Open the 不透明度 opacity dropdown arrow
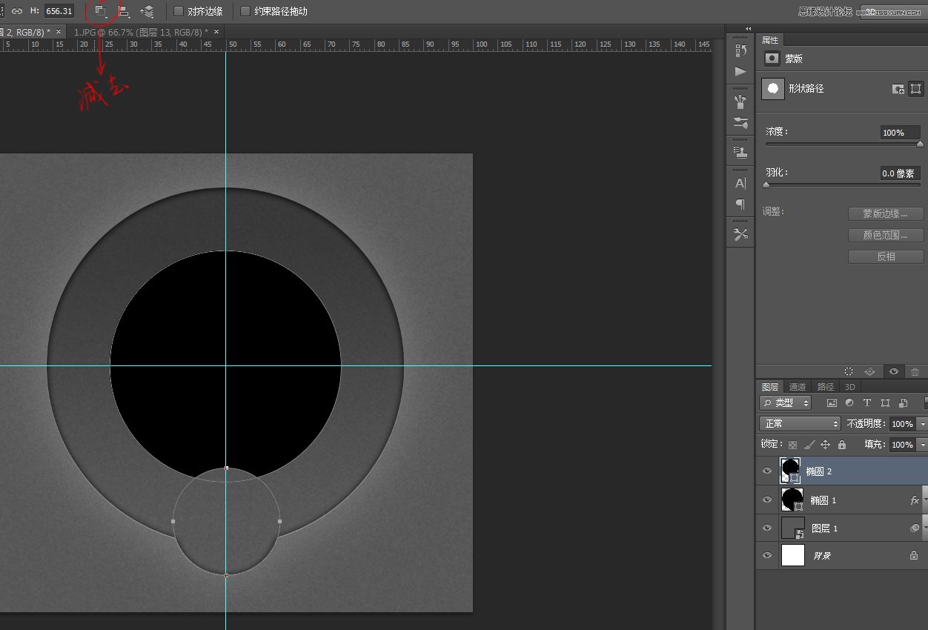This screenshot has width=928, height=630. 922,424
